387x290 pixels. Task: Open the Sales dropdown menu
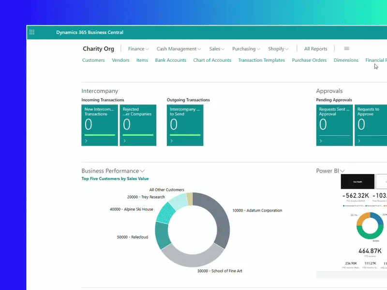point(217,49)
